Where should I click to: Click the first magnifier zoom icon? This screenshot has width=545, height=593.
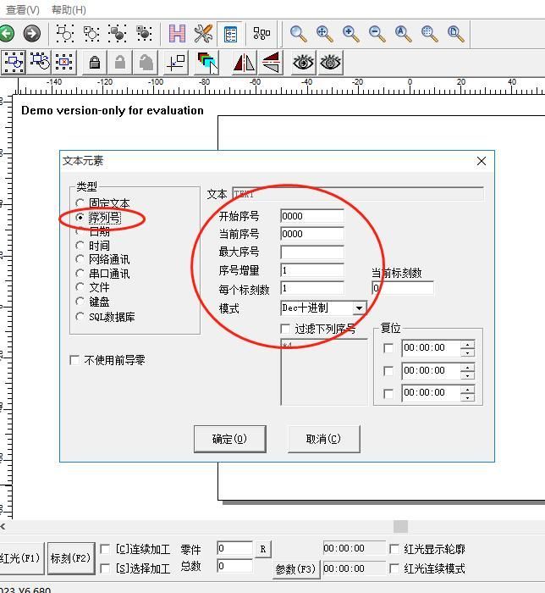(x=298, y=34)
